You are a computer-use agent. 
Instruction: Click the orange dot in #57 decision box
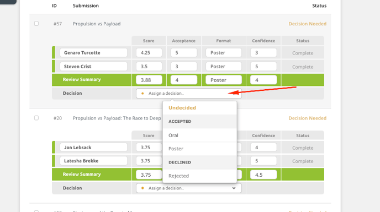142,93
